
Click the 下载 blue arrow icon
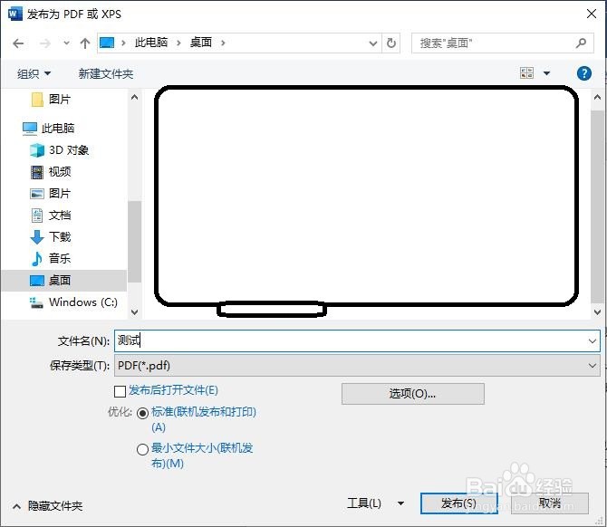tap(37, 237)
